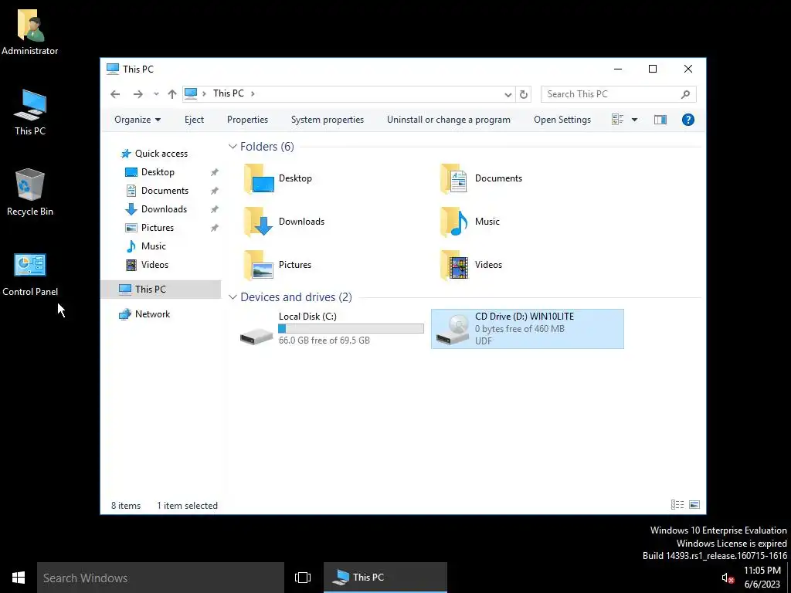
Task: Click the This PC icon in title bar
Action: click(113, 69)
